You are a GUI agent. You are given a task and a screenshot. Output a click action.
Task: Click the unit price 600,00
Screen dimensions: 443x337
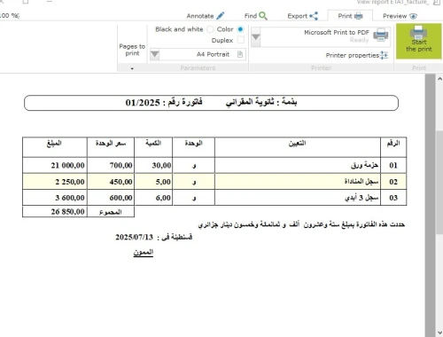pyautogui.click(x=120, y=198)
